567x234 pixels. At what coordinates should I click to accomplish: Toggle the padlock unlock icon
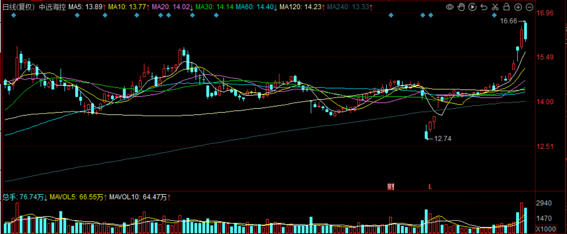506,7
